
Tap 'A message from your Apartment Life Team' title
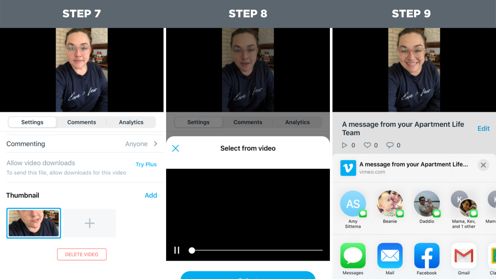tap(403, 128)
